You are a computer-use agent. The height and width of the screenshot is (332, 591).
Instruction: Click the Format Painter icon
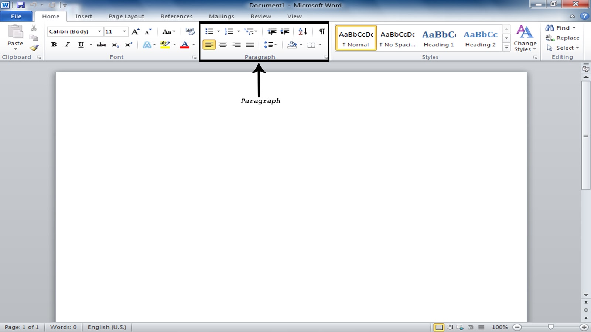coord(35,47)
